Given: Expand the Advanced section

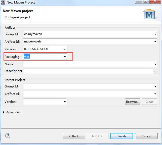Looking at the screenshot, I should pos(4,112).
